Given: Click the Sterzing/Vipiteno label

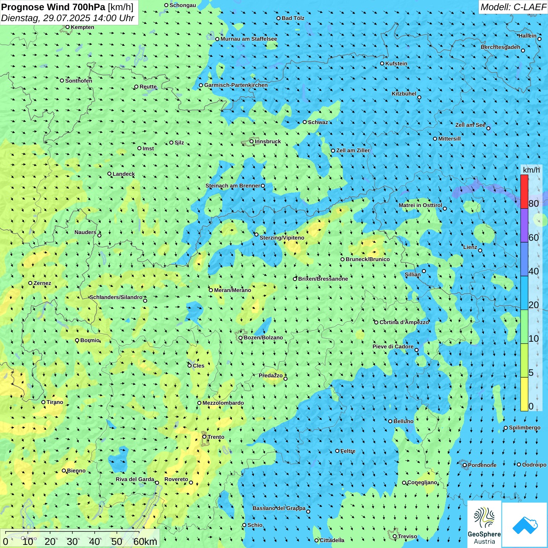Looking at the screenshot, I should pos(282,238).
